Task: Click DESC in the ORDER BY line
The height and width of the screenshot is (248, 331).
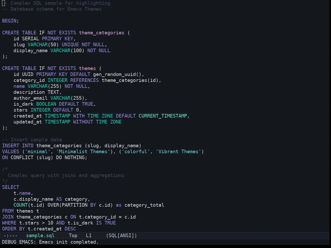Action: click(70, 229)
